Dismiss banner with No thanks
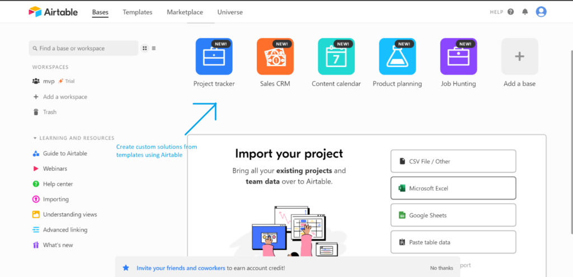The width and height of the screenshot is (573, 277). 442,268
